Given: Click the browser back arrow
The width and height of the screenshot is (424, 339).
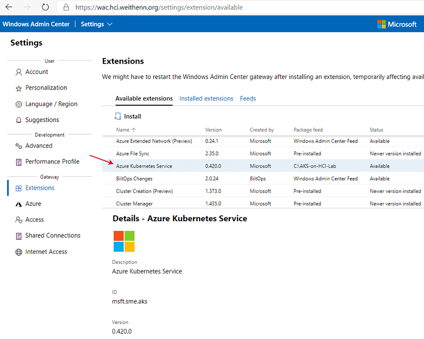Looking at the screenshot, I should 9,7.
